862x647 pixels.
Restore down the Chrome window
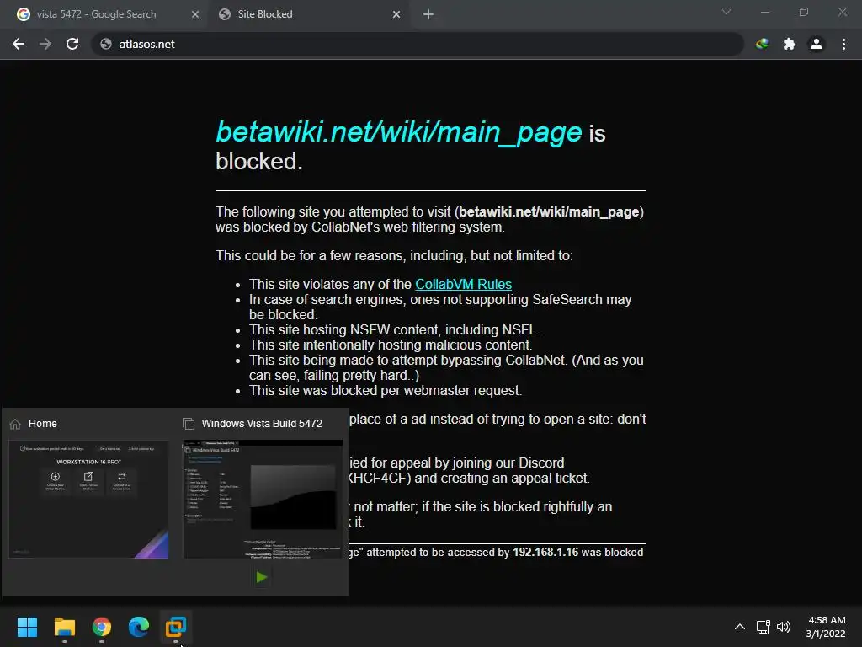(x=804, y=12)
